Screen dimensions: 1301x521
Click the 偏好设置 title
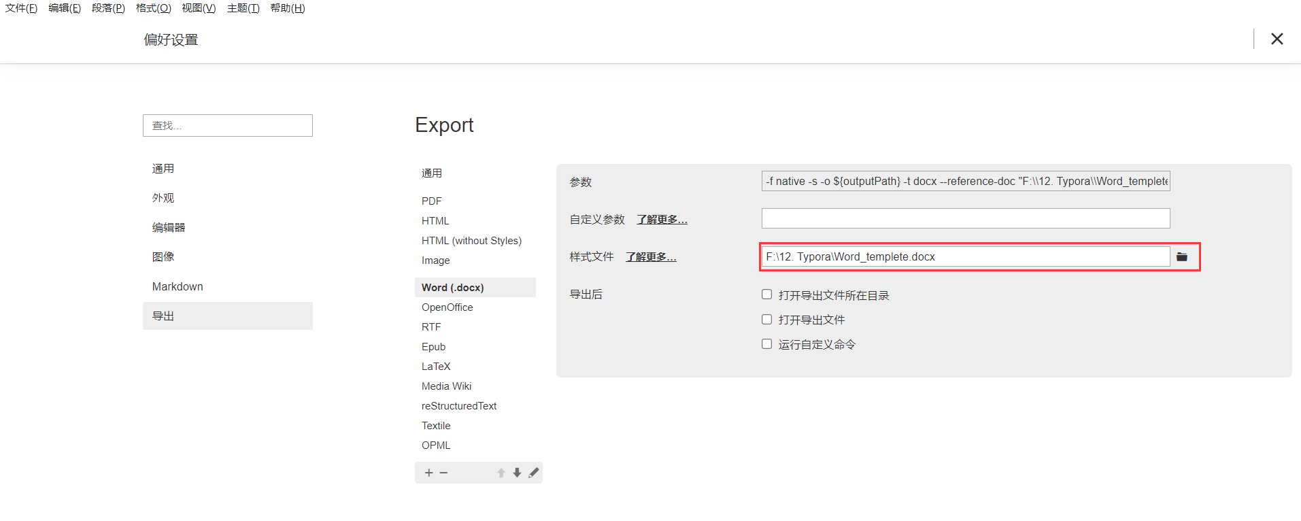(x=171, y=39)
